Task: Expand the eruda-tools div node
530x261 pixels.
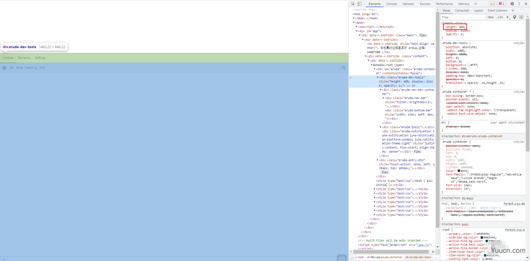Action: pos(381,127)
